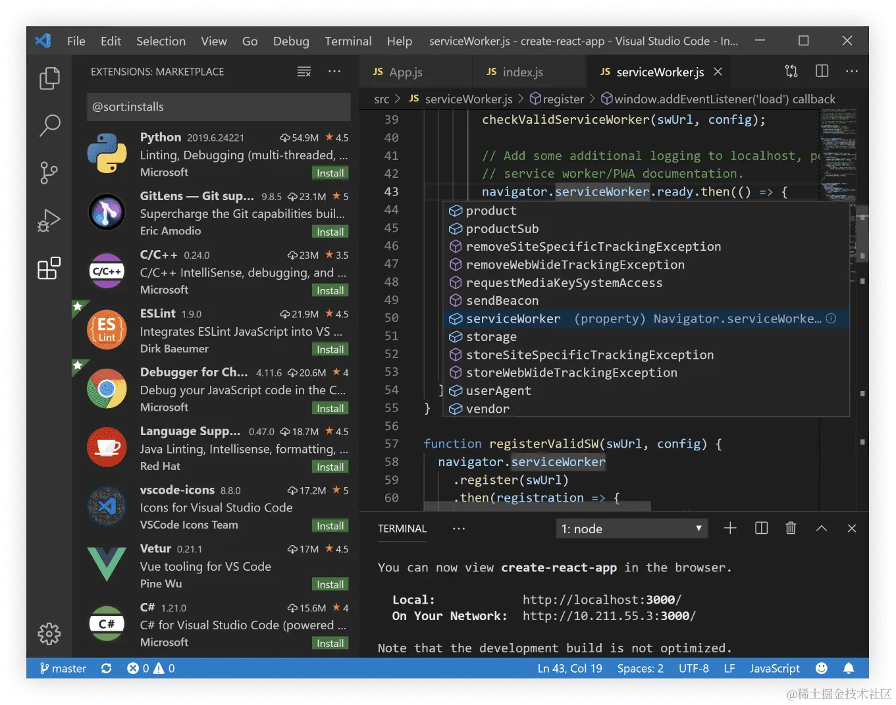Open the register breadcrumb dropdown
Screen dimensions: 896x705
coord(563,99)
